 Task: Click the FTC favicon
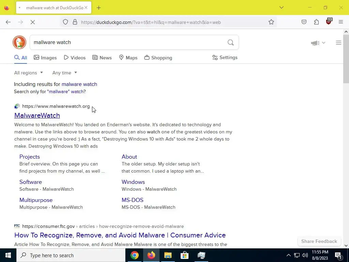click(x=17, y=226)
